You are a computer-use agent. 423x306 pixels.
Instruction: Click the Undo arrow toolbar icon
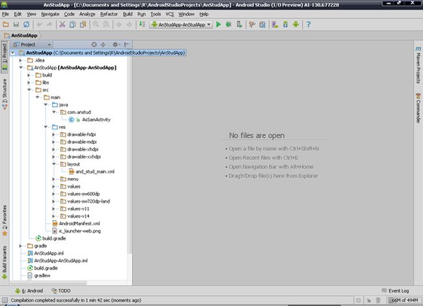click(x=40, y=25)
